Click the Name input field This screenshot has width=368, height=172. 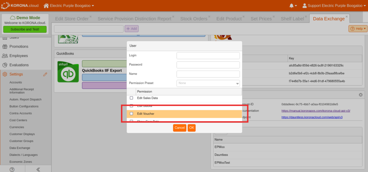click(208, 74)
